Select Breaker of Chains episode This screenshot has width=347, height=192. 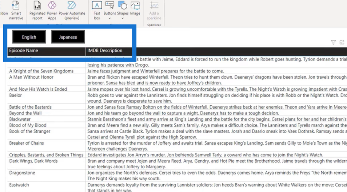tap(27, 143)
